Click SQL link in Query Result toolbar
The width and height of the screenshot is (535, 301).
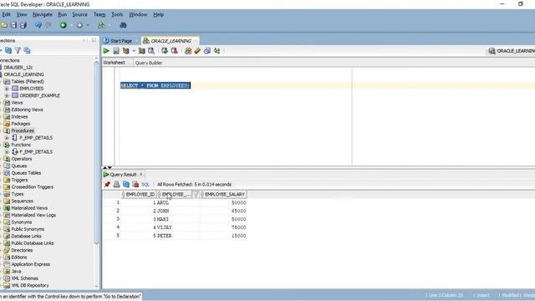145,184
